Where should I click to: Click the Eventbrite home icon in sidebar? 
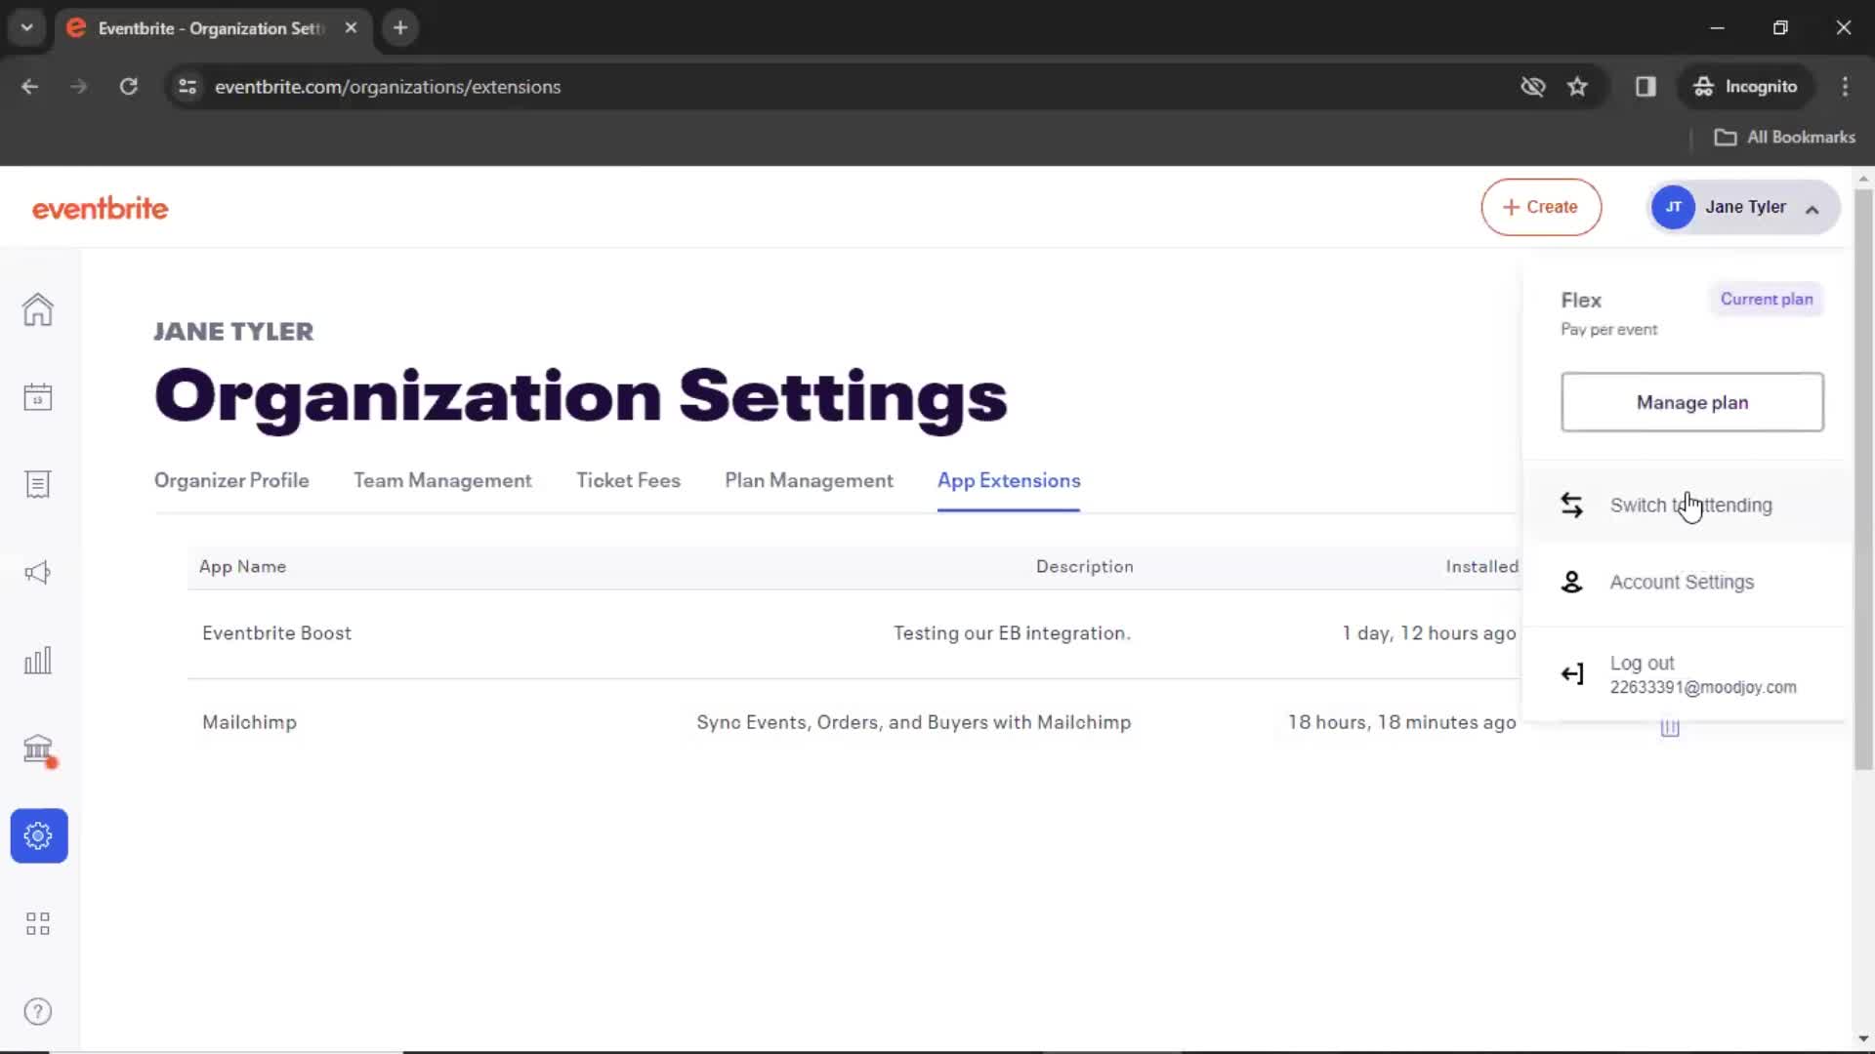[x=37, y=308]
